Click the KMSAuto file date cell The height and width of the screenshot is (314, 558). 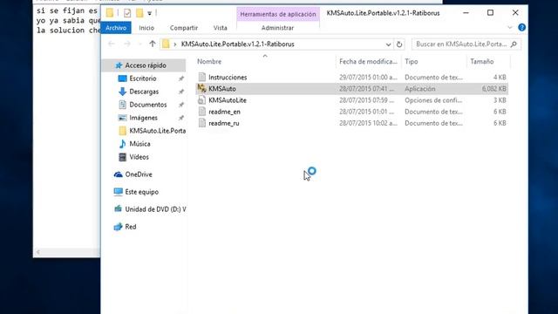(x=366, y=89)
